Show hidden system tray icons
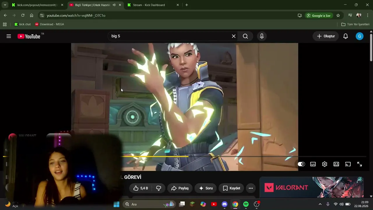Viewport: 373px width, 210px height. point(320,204)
